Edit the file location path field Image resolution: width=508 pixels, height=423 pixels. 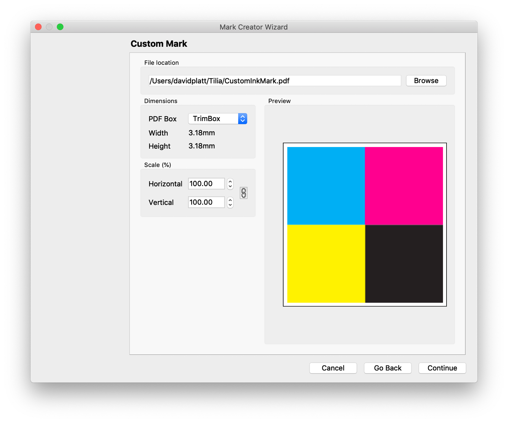point(274,81)
